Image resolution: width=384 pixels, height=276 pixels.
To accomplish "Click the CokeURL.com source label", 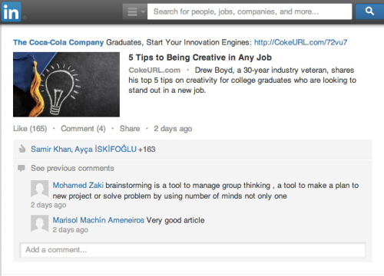I will [154, 70].
